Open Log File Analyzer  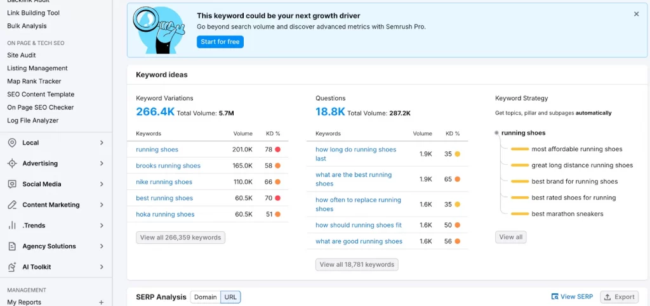point(33,120)
